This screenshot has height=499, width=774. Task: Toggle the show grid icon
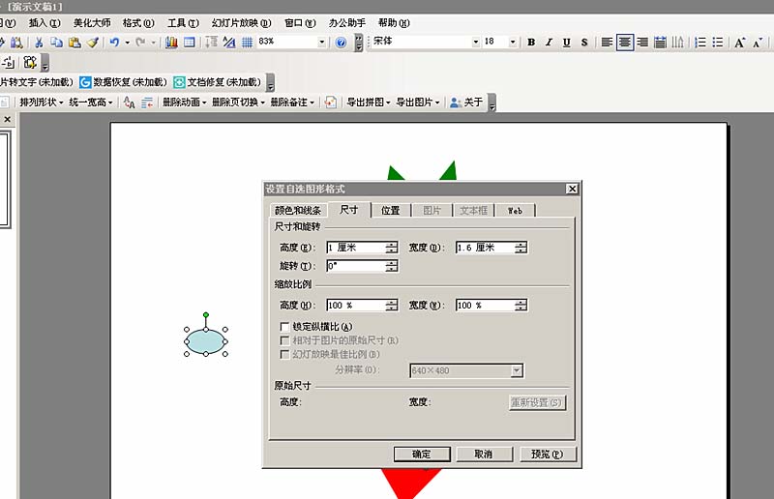[248, 43]
